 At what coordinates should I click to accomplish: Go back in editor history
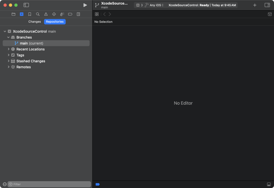click(105, 14)
